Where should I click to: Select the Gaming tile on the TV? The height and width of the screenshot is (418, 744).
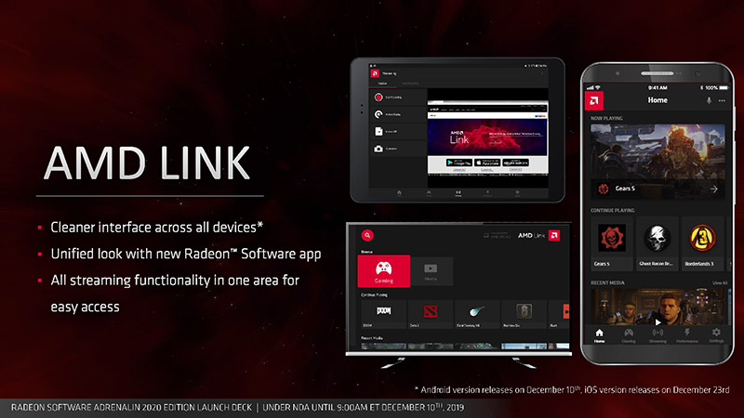pos(384,271)
